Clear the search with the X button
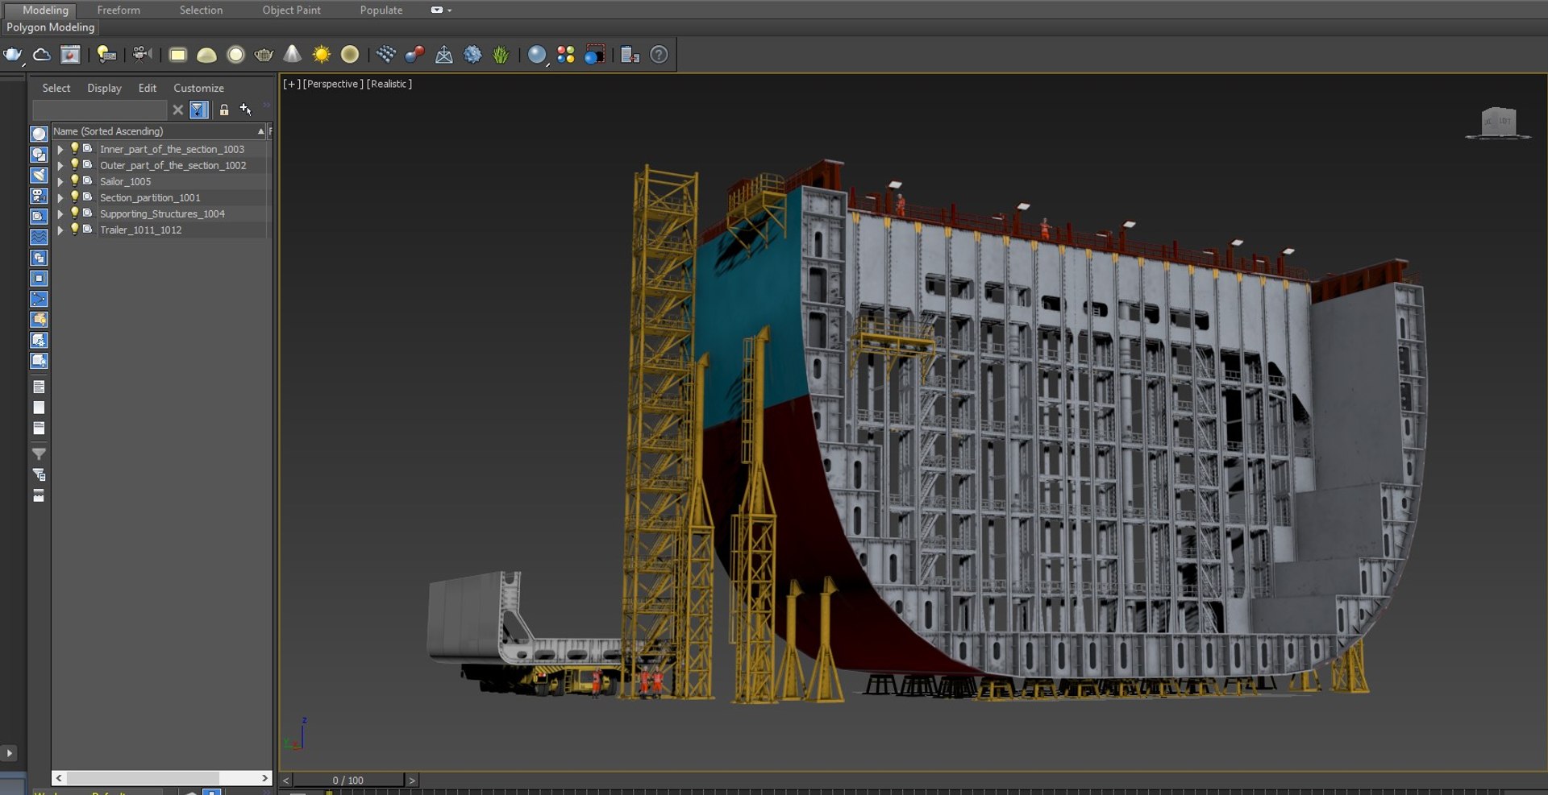 click(178, 110)
